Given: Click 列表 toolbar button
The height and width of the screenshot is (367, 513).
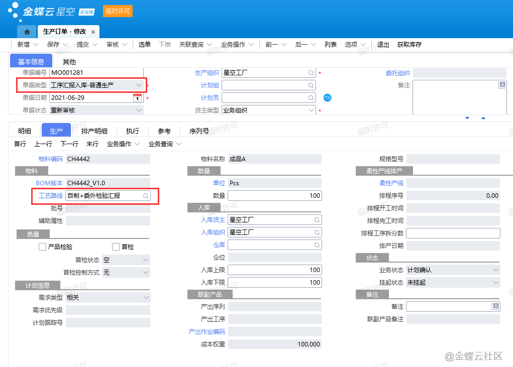Looking at the screenshot, I should click(331, 45).
